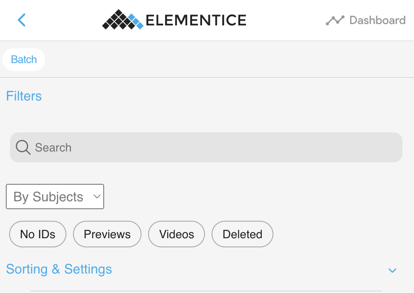Click the Search placeholder text

tap(54, 147)
